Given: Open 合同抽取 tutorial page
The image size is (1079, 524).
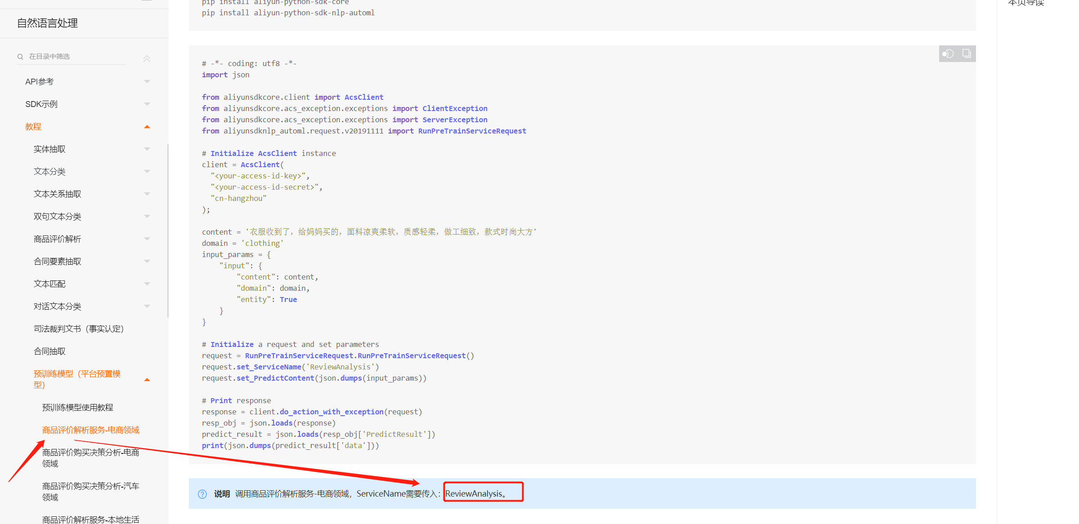Looking at the screenshot, I should [x=49, y=351].
